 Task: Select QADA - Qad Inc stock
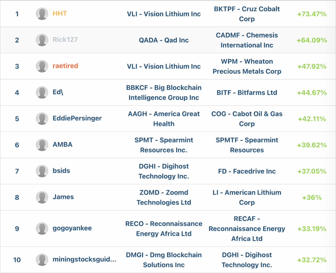(164, 40)
